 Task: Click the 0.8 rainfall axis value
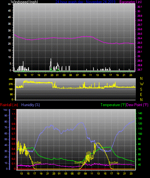pyautogui.click(x=14, y=129)
